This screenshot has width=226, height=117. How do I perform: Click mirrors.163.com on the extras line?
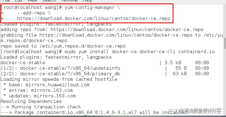52,90
